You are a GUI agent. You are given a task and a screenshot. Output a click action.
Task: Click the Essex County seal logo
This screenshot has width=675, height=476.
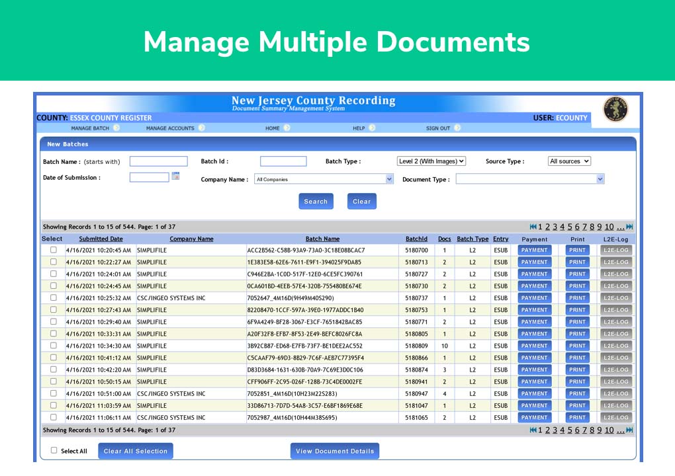point(615,108)
